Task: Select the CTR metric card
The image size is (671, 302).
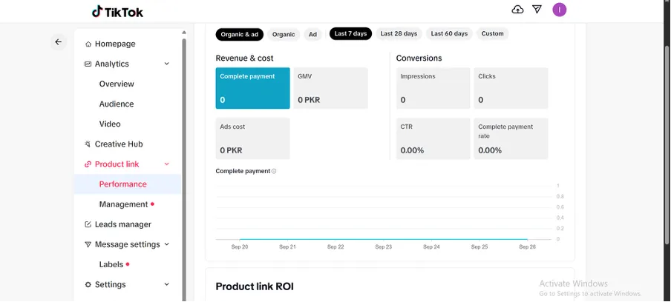Action: (x=433, y=138)
